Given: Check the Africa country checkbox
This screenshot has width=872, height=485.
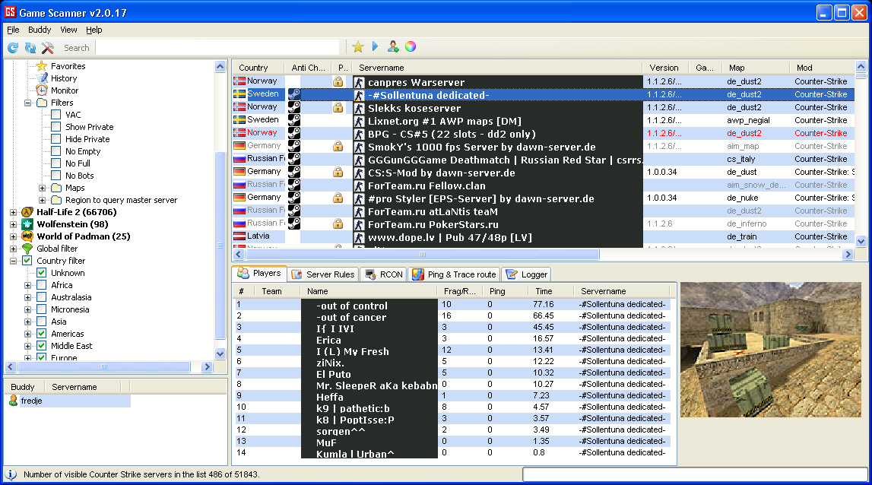Looking at the screenshot, I should [42, 285].
